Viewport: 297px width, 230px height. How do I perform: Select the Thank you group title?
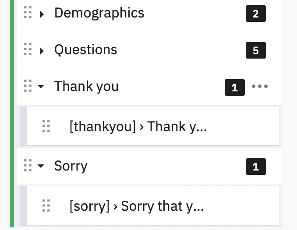(x=86, y=86)
